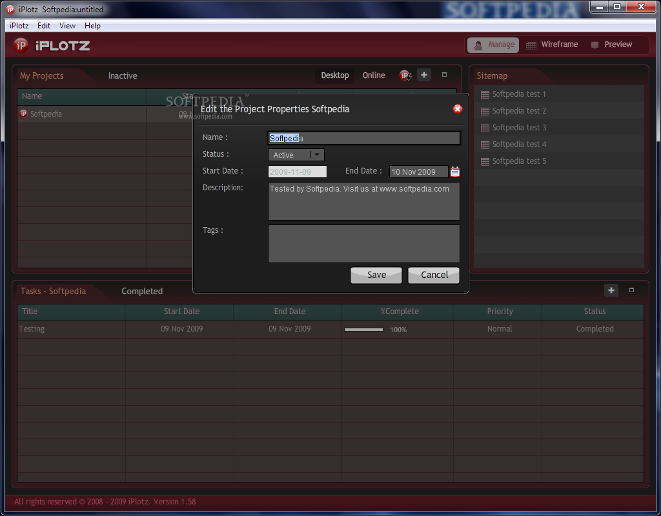Viewport: 661px width, 516px height.
Task: Add new task with plus icon
Action: 611,290
